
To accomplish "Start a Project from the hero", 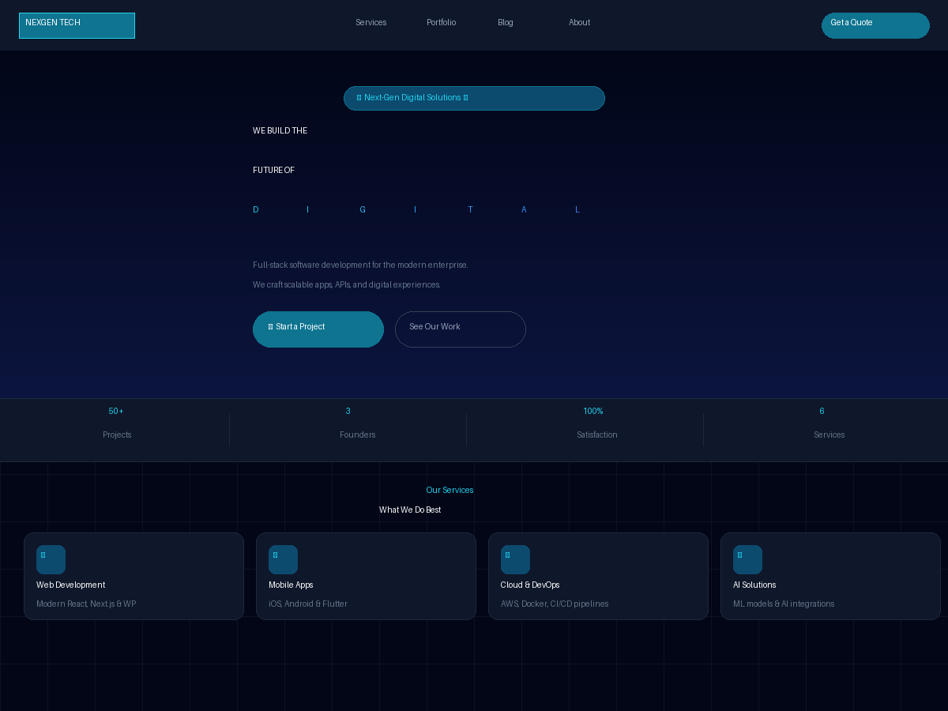I will 318,329.
